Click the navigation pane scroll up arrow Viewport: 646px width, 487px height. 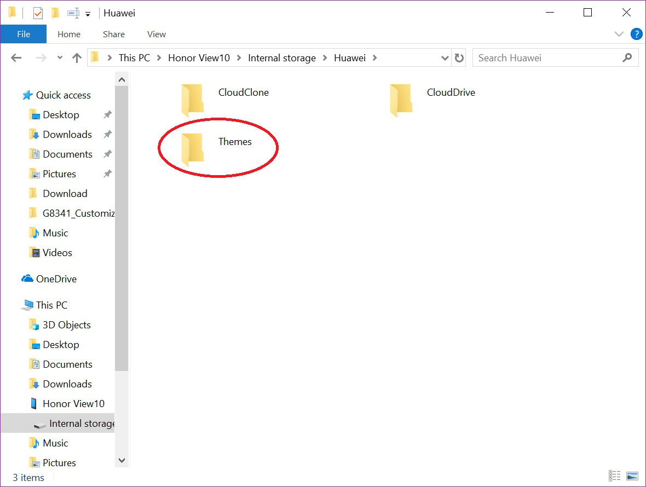point(122,80)
